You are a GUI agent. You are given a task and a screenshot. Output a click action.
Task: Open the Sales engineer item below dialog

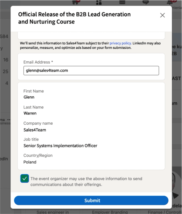point(53,212)
